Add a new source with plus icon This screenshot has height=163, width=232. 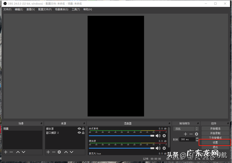[48, 152]
